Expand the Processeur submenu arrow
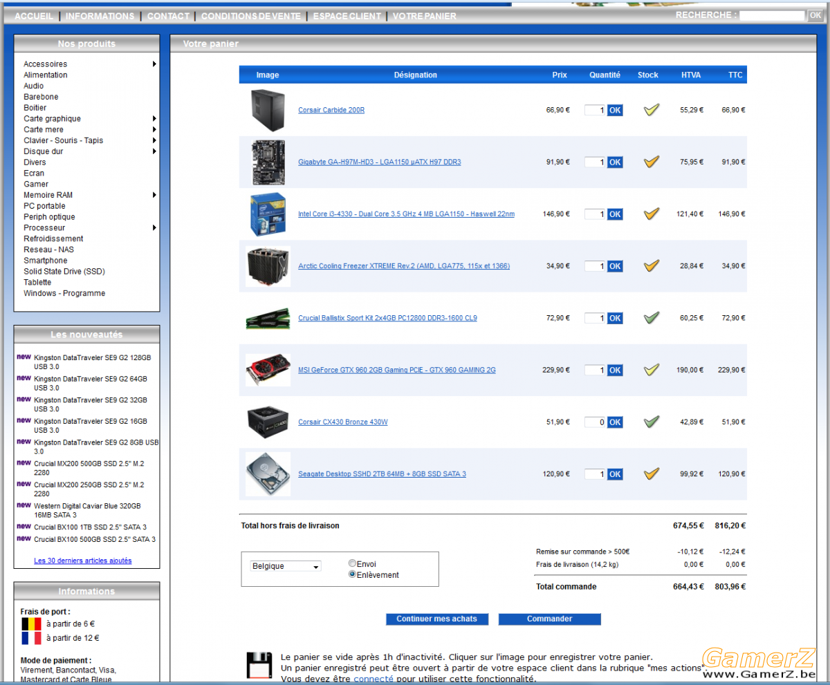This screenshot has height=685, width=830. pyautogui.click(x=155, y=227)
